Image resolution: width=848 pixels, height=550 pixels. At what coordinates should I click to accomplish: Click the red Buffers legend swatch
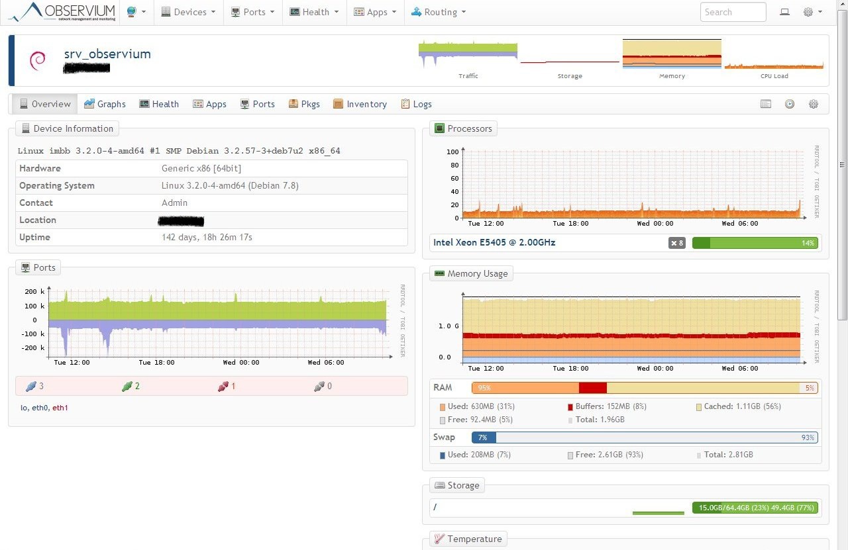tap(570, 407)
